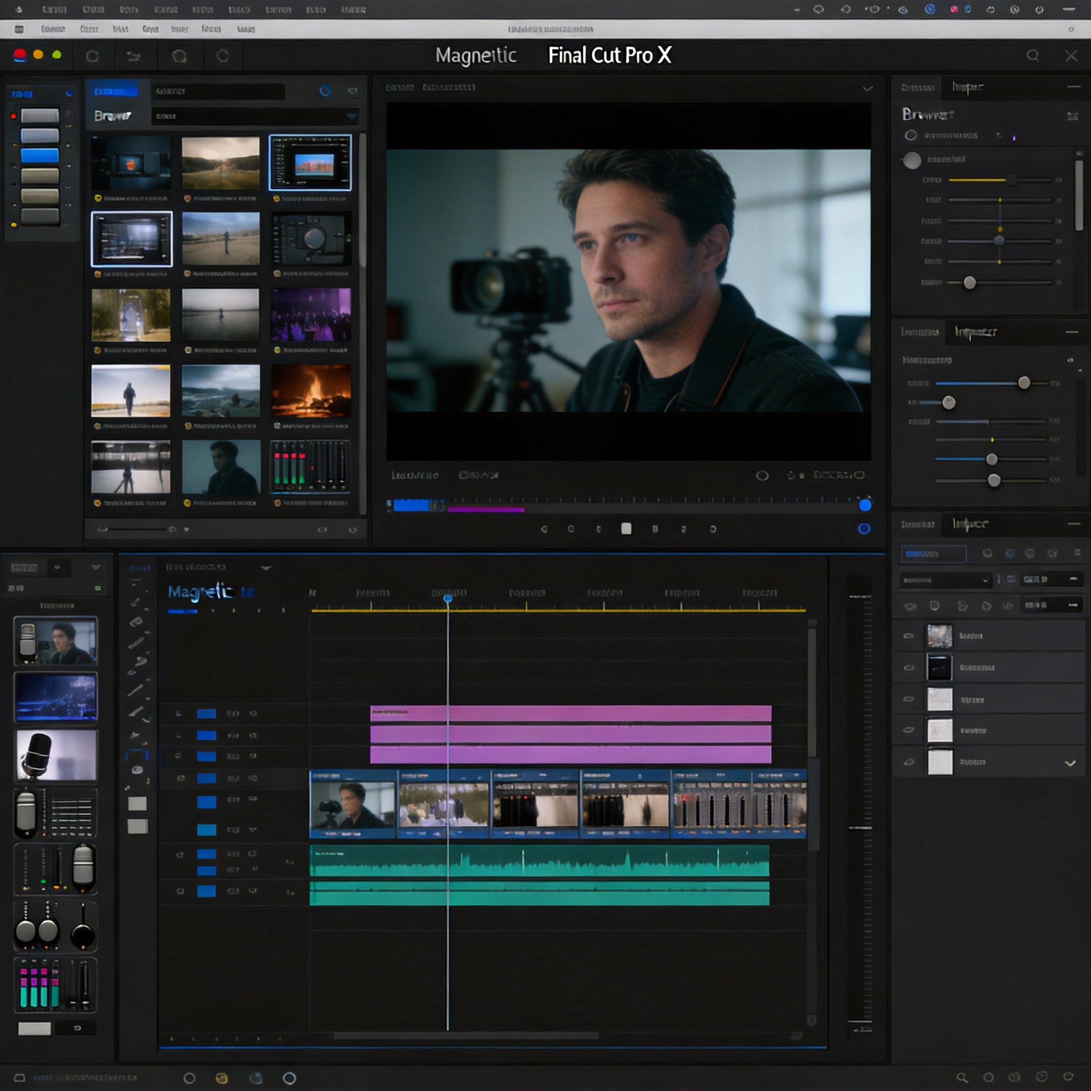Expand the chevron on the bottom layer row
Image resolution: width=1091 pixels, height=1091 pixels.
[1070, 763]
